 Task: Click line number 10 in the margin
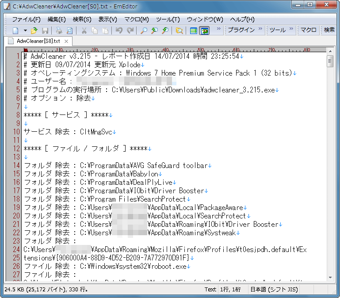click(16, 132)
